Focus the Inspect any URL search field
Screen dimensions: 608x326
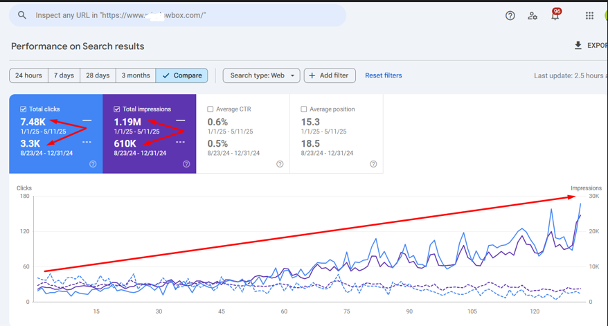coord(180,15)
